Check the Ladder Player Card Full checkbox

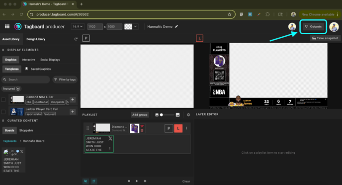pyautogui.click(x=3, y=112)
